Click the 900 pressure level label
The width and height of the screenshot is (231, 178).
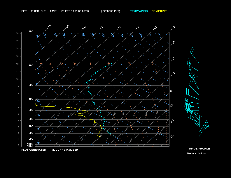click(x=31, y=139)
